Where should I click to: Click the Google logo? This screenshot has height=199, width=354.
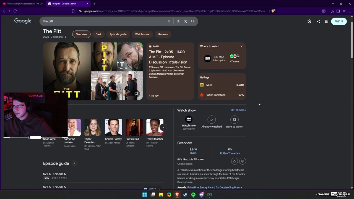pyautogui.click(x=23, y=21)
